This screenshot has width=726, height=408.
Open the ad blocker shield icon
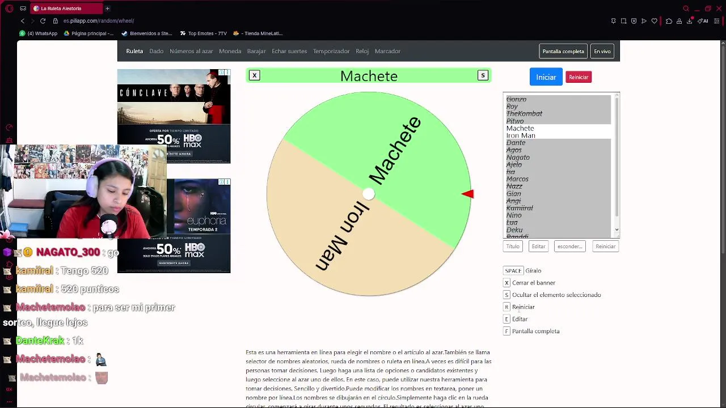(634, 21)
